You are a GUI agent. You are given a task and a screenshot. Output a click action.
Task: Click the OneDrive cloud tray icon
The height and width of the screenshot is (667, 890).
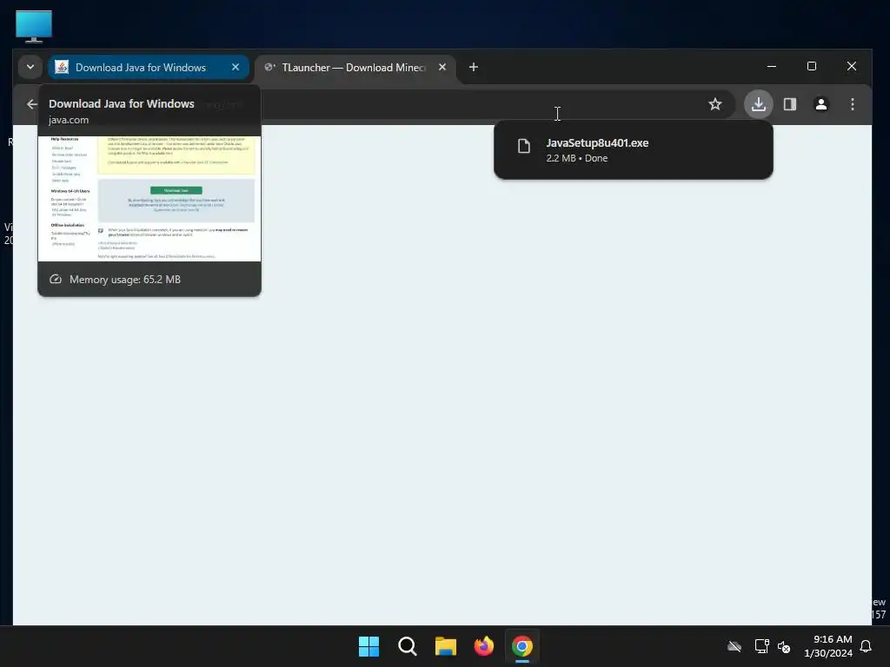734,646
